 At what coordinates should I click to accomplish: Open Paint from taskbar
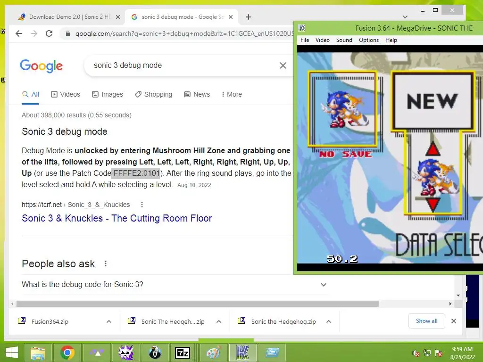(x=214, y=353)
